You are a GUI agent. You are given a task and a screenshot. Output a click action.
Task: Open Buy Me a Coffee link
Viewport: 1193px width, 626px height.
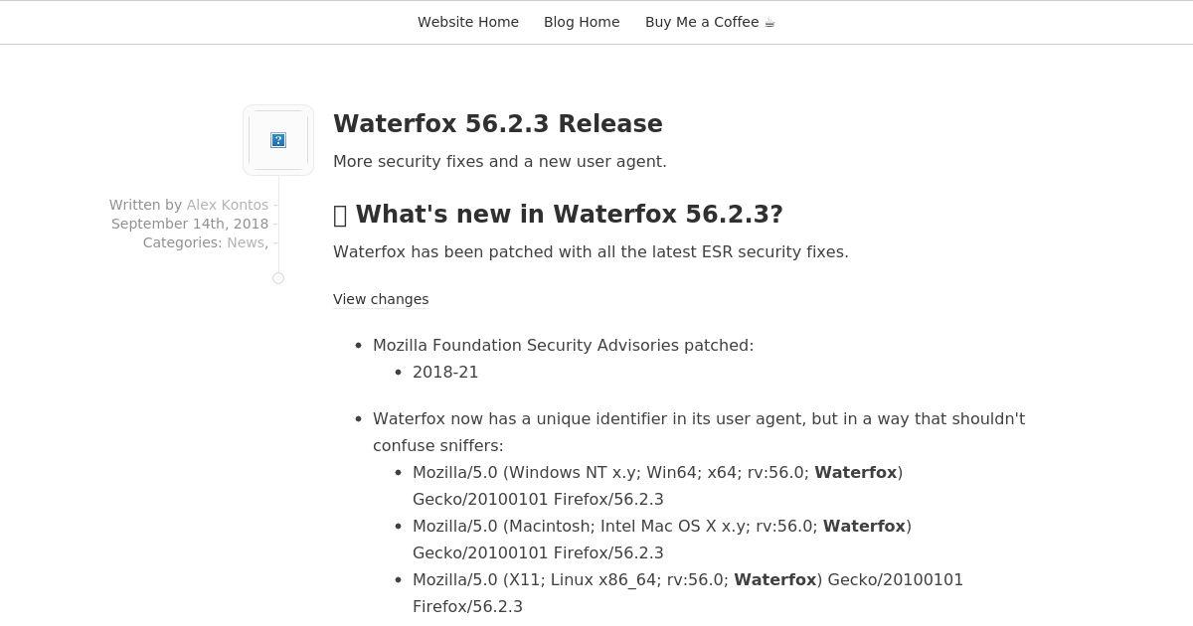[x=710, y=22]
